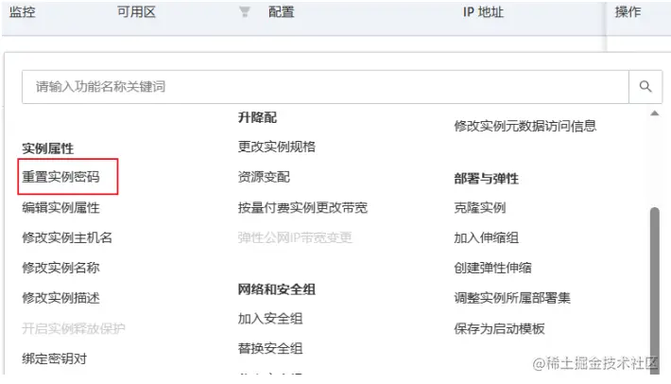Screen dimensions: 671x384
Task: Click the 实例属性 section heading
Action: tap(48, 148)
